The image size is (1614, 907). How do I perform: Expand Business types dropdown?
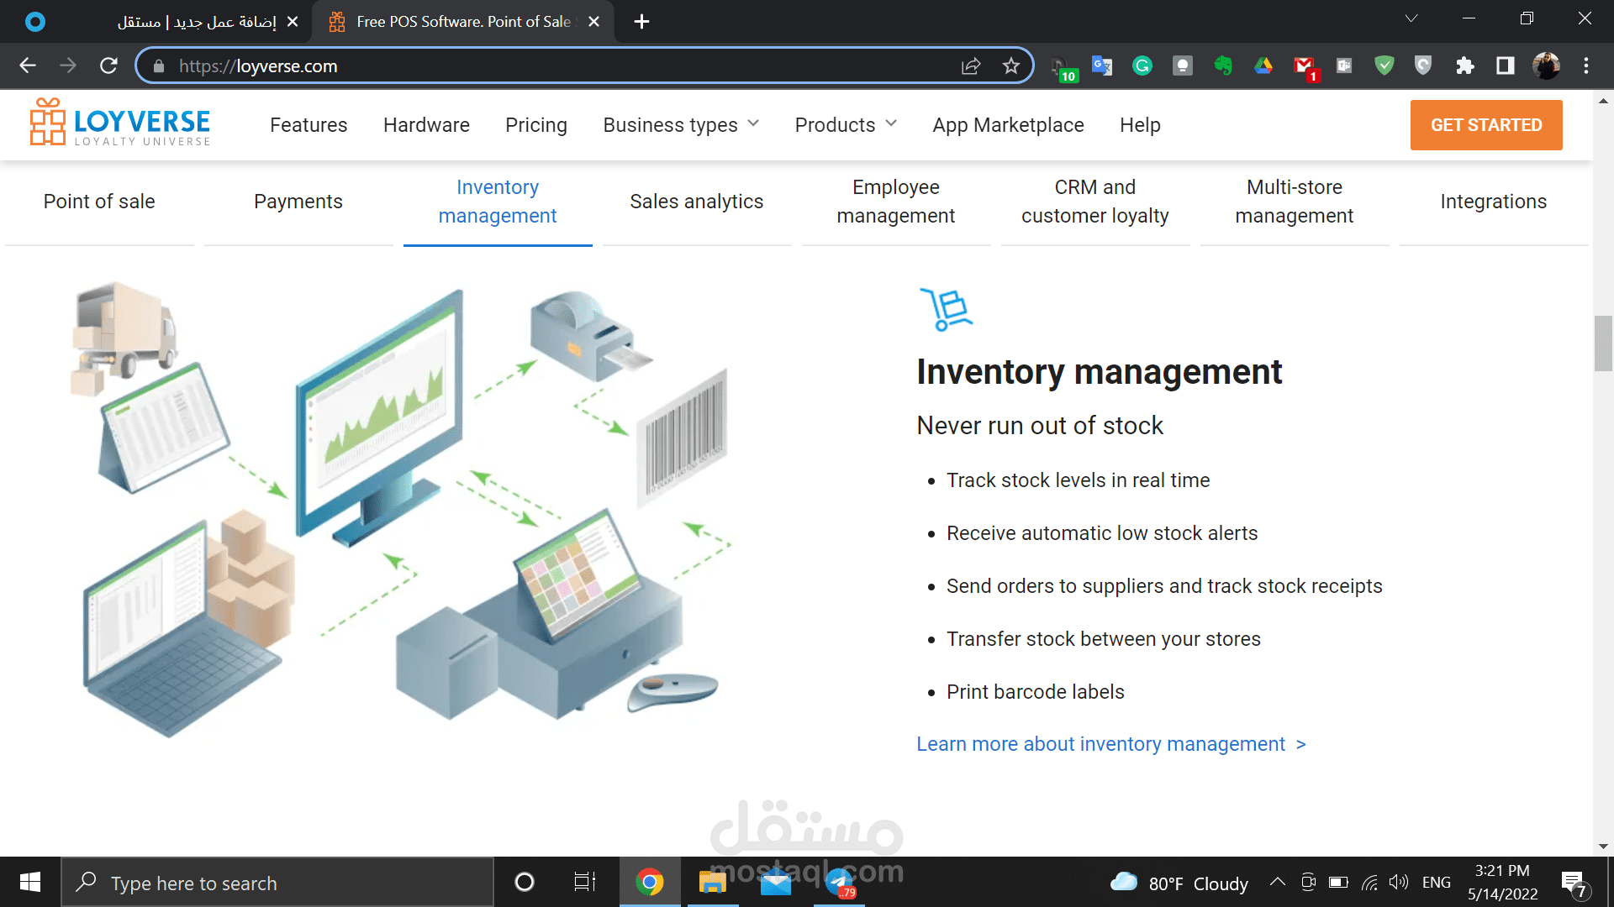(681, 125)
